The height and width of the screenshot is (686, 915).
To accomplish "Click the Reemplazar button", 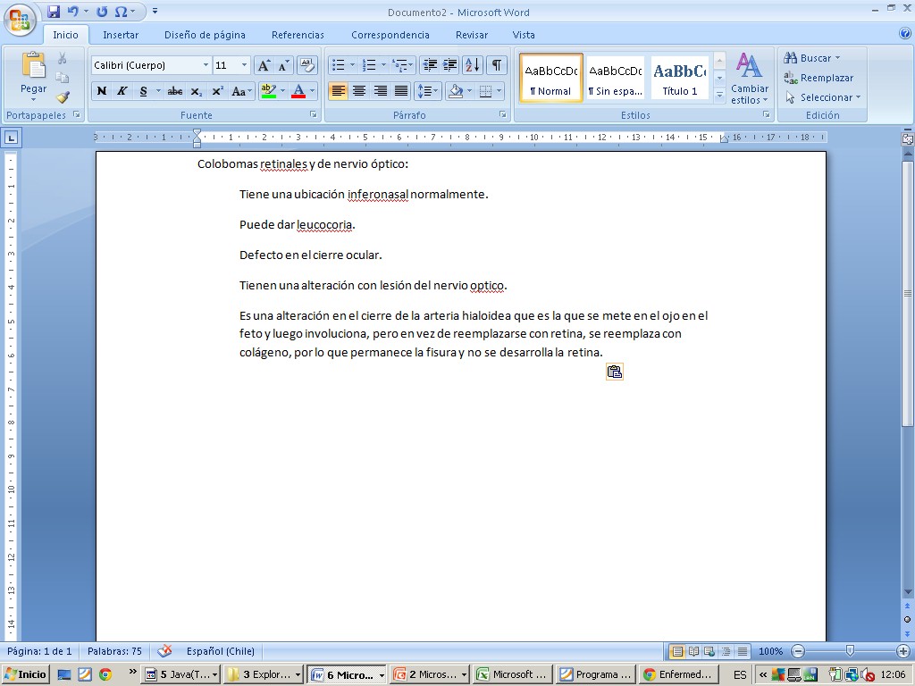I will [818, 78].
